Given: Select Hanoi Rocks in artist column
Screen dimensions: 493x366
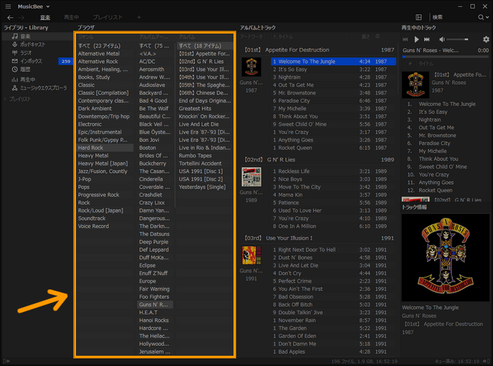Looking at the screenshot, I should (x=155, y=320).
